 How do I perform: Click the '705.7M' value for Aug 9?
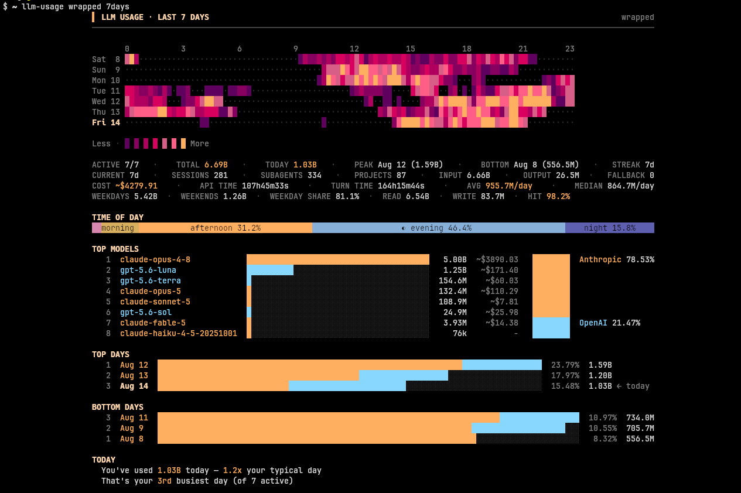[640, 428]
